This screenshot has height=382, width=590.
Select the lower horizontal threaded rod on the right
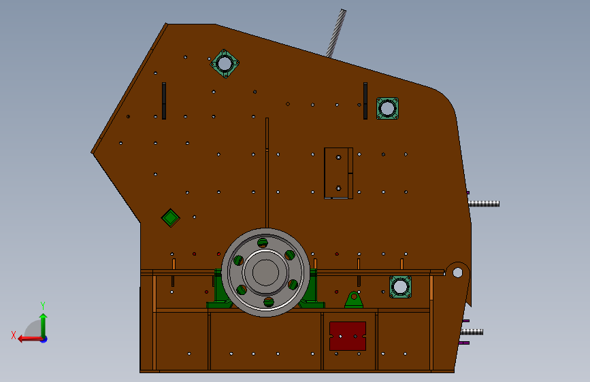(x=472, y=332)
